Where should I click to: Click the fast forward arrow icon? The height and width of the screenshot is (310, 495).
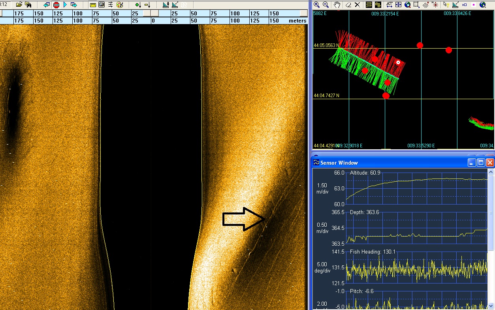click(74, 5)
